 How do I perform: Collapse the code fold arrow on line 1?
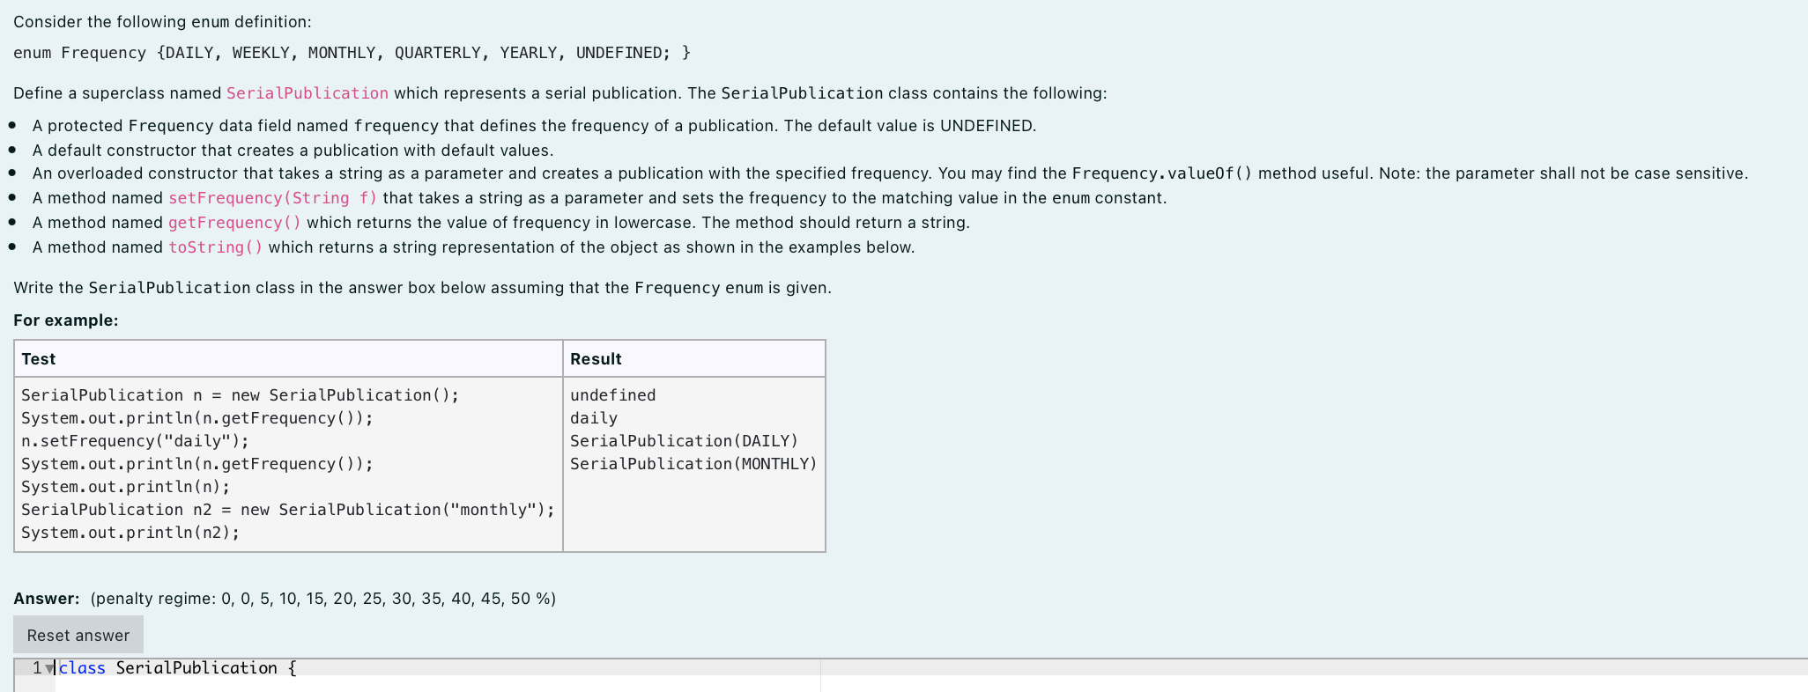pos(49,668)
